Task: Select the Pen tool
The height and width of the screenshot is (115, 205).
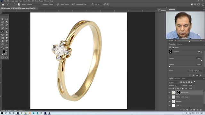Action: [x=6, y=44]
